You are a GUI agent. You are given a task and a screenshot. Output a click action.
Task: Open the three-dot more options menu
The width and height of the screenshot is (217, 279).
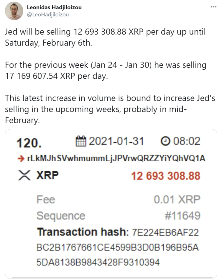213,7
